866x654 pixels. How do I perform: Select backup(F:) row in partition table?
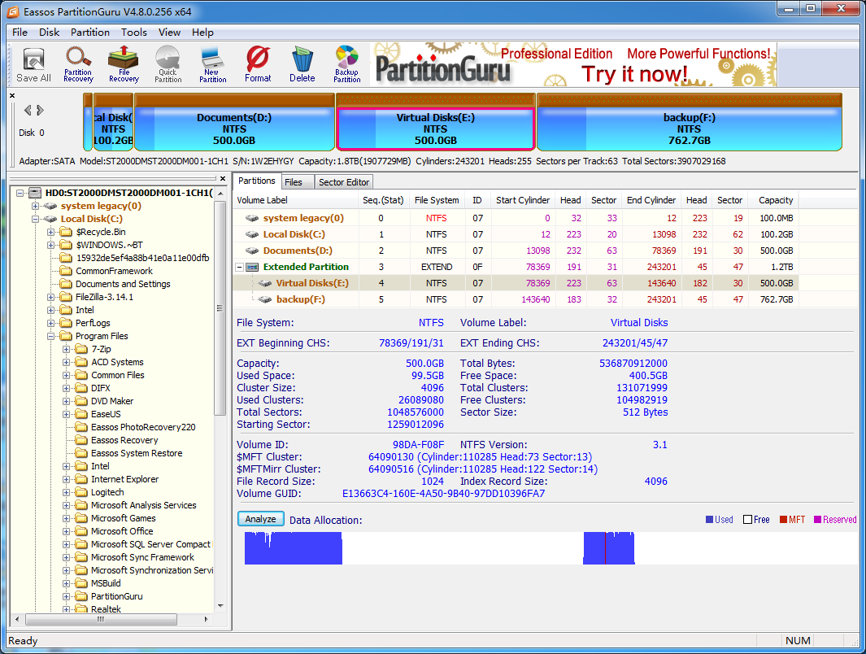(516, 299)
